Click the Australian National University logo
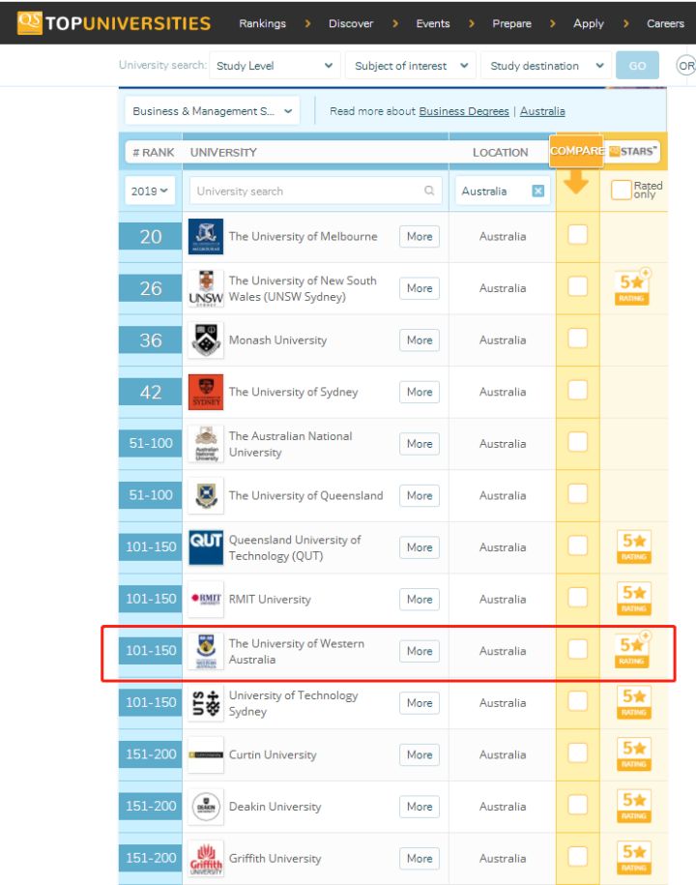 click(206, 444)
